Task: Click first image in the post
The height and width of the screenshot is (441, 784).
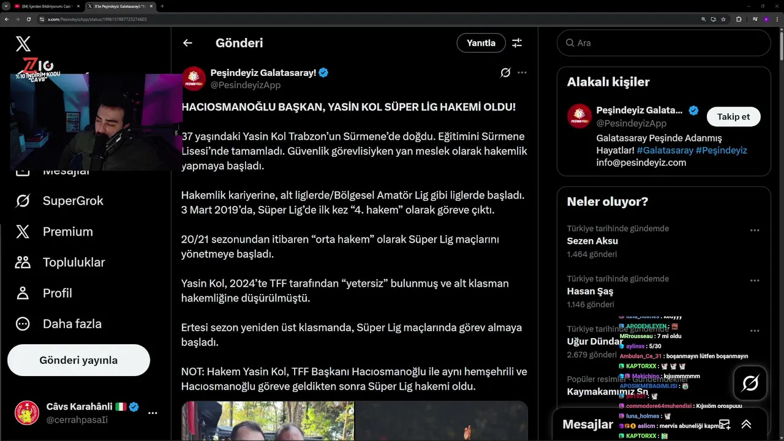Action: pos(268,421)
